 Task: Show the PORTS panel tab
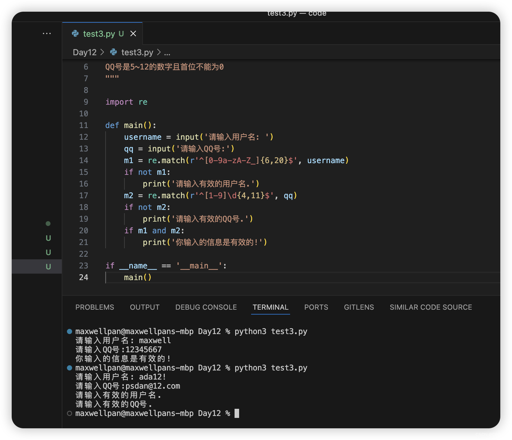point(316,307)
